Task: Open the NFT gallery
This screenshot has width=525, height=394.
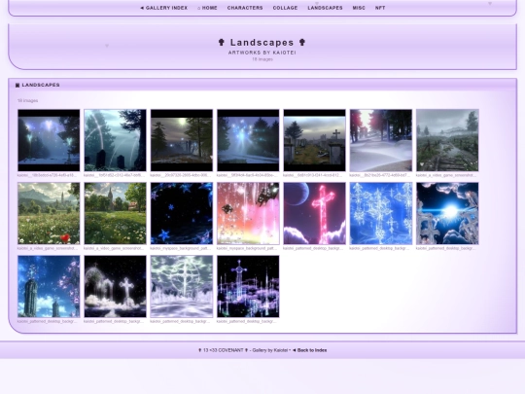Action: pos(380,8)
